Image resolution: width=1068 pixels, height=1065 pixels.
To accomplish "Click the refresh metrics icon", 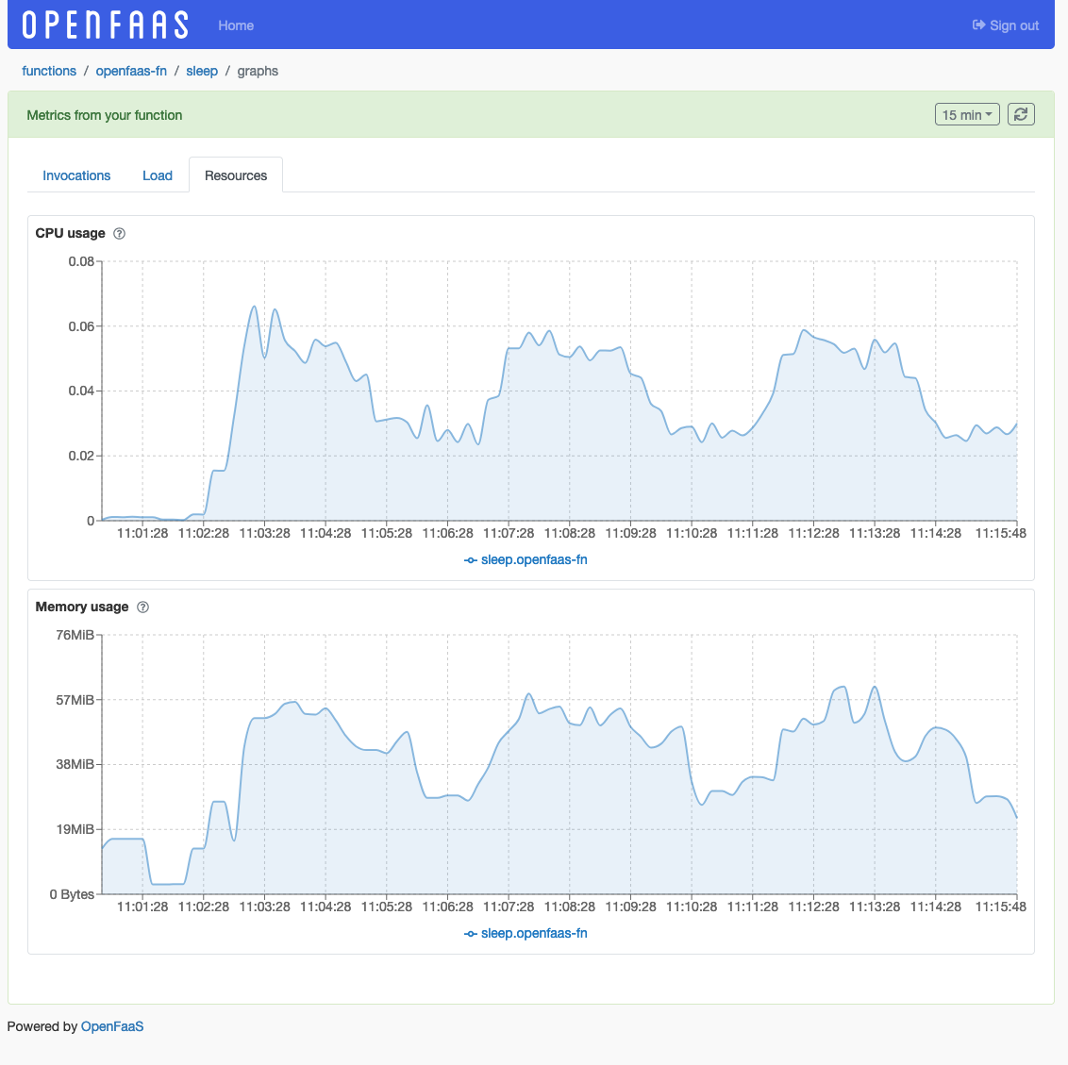I will [1021, 113].
